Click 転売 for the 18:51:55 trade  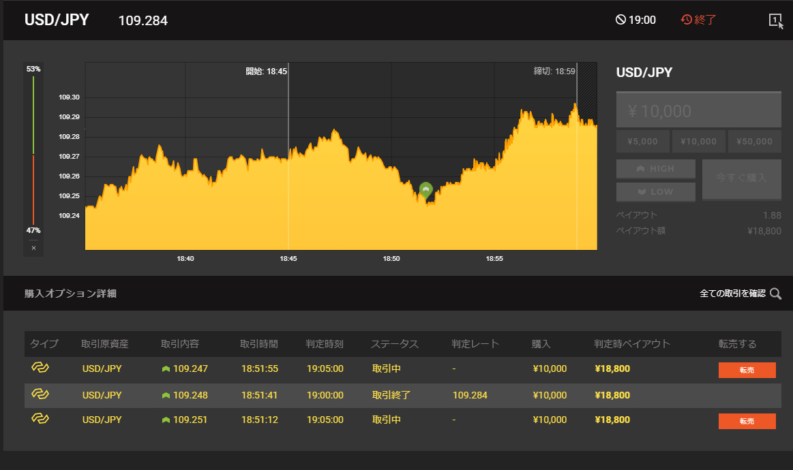pyautogui.click(x=747, y=370)
